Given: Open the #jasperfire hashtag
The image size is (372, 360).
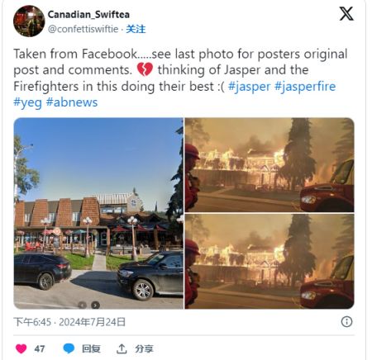Looking at the screenshot, I should coord(305,87).
